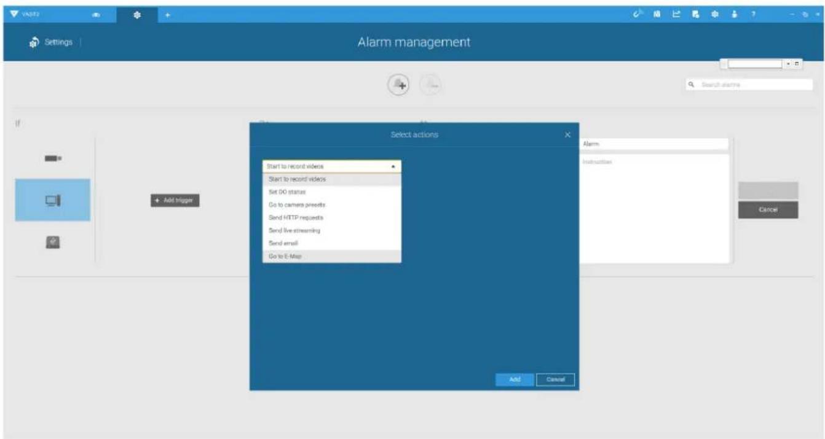Click the Instruction text area

654,209
